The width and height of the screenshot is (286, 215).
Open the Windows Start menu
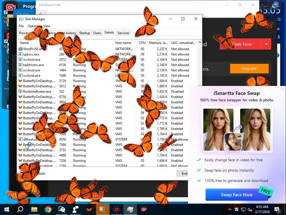(x=7, y=209)
